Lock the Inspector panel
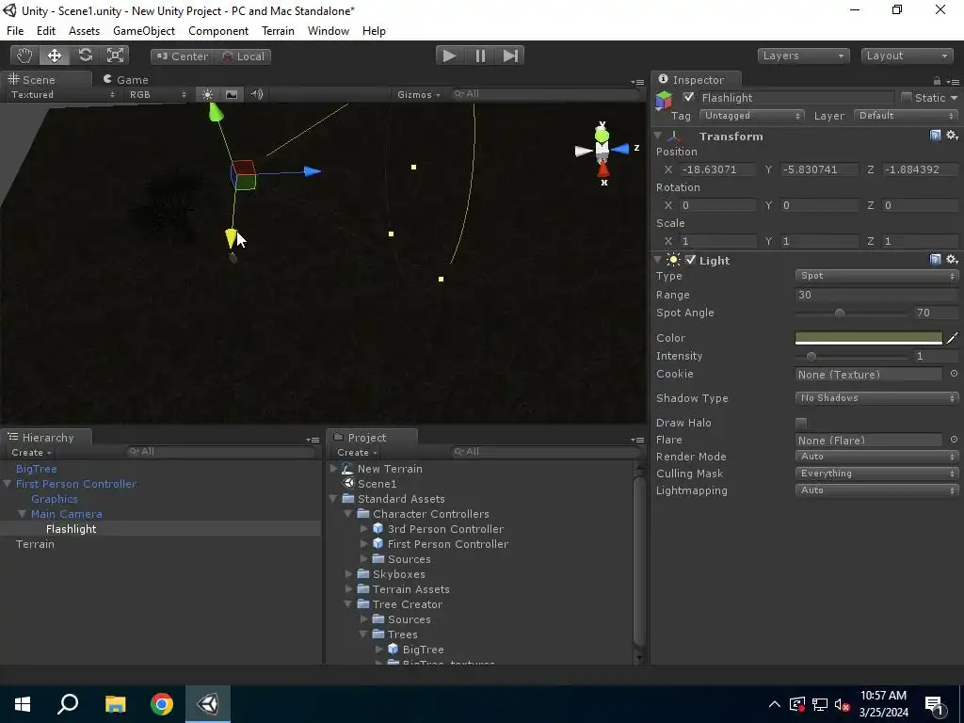This screenshot has width=964, height=723. pos(937,81)
